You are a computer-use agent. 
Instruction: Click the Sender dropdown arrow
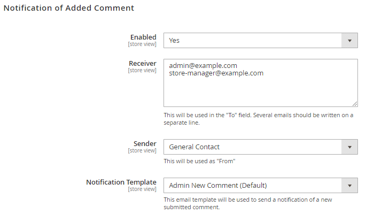point(349,147)
